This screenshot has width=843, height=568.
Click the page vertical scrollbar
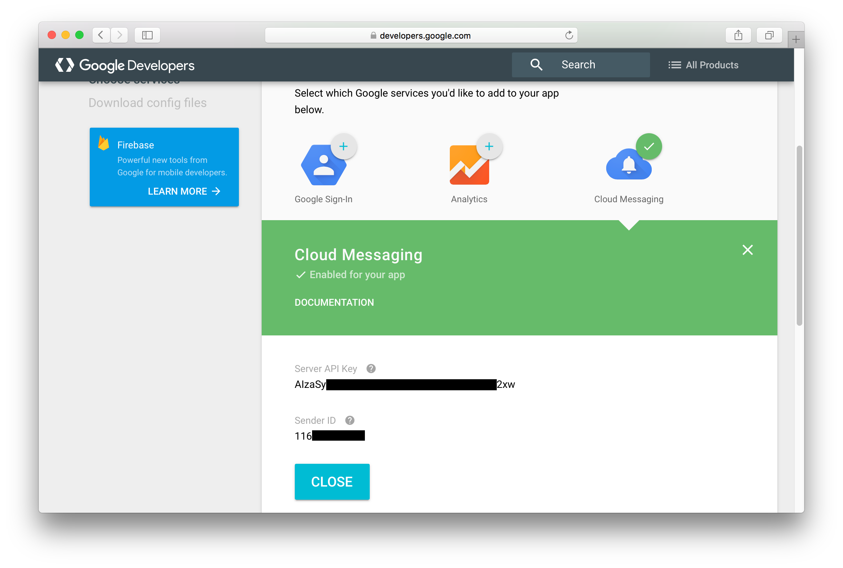point(799,235)
